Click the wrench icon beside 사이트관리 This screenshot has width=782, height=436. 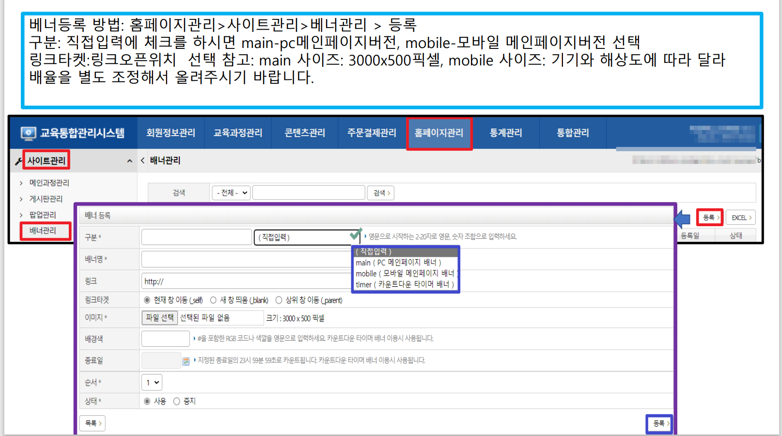point(18,161)
